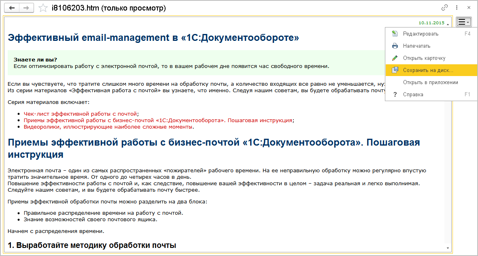The image size is (478, 256).
Task: Select Открыть карточку menu entry
Action: click(x=431, y=58)
